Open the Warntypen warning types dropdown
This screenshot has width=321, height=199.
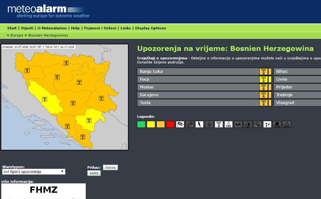pos(33,172)
